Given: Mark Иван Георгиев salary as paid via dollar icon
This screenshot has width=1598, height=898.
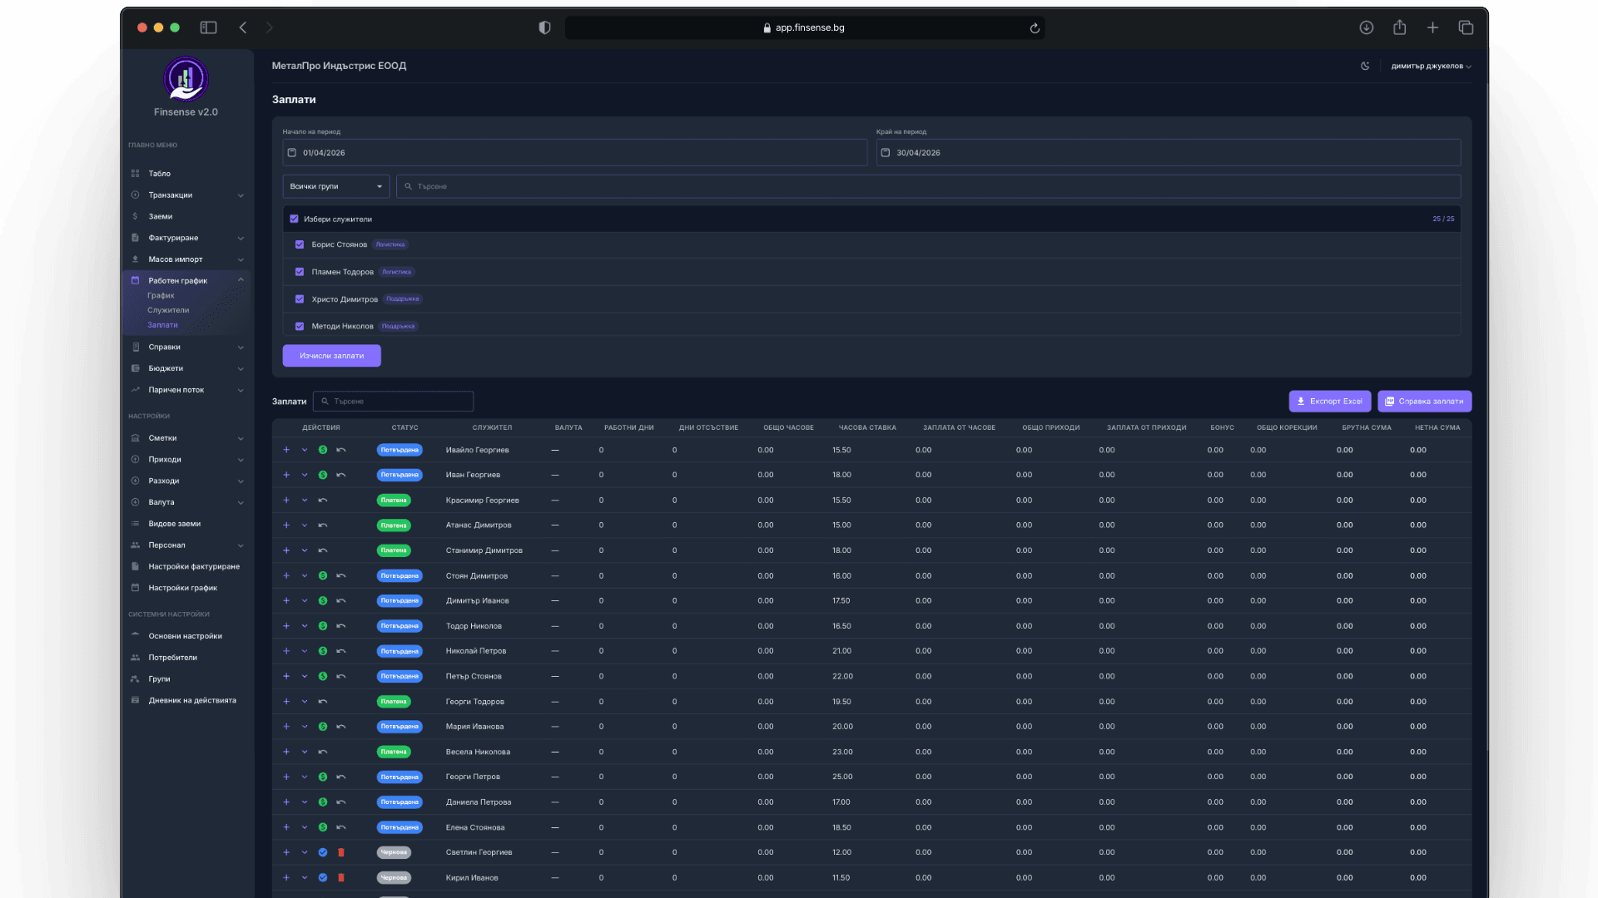Looking at the screenshot, I should (x=323, y=475).
